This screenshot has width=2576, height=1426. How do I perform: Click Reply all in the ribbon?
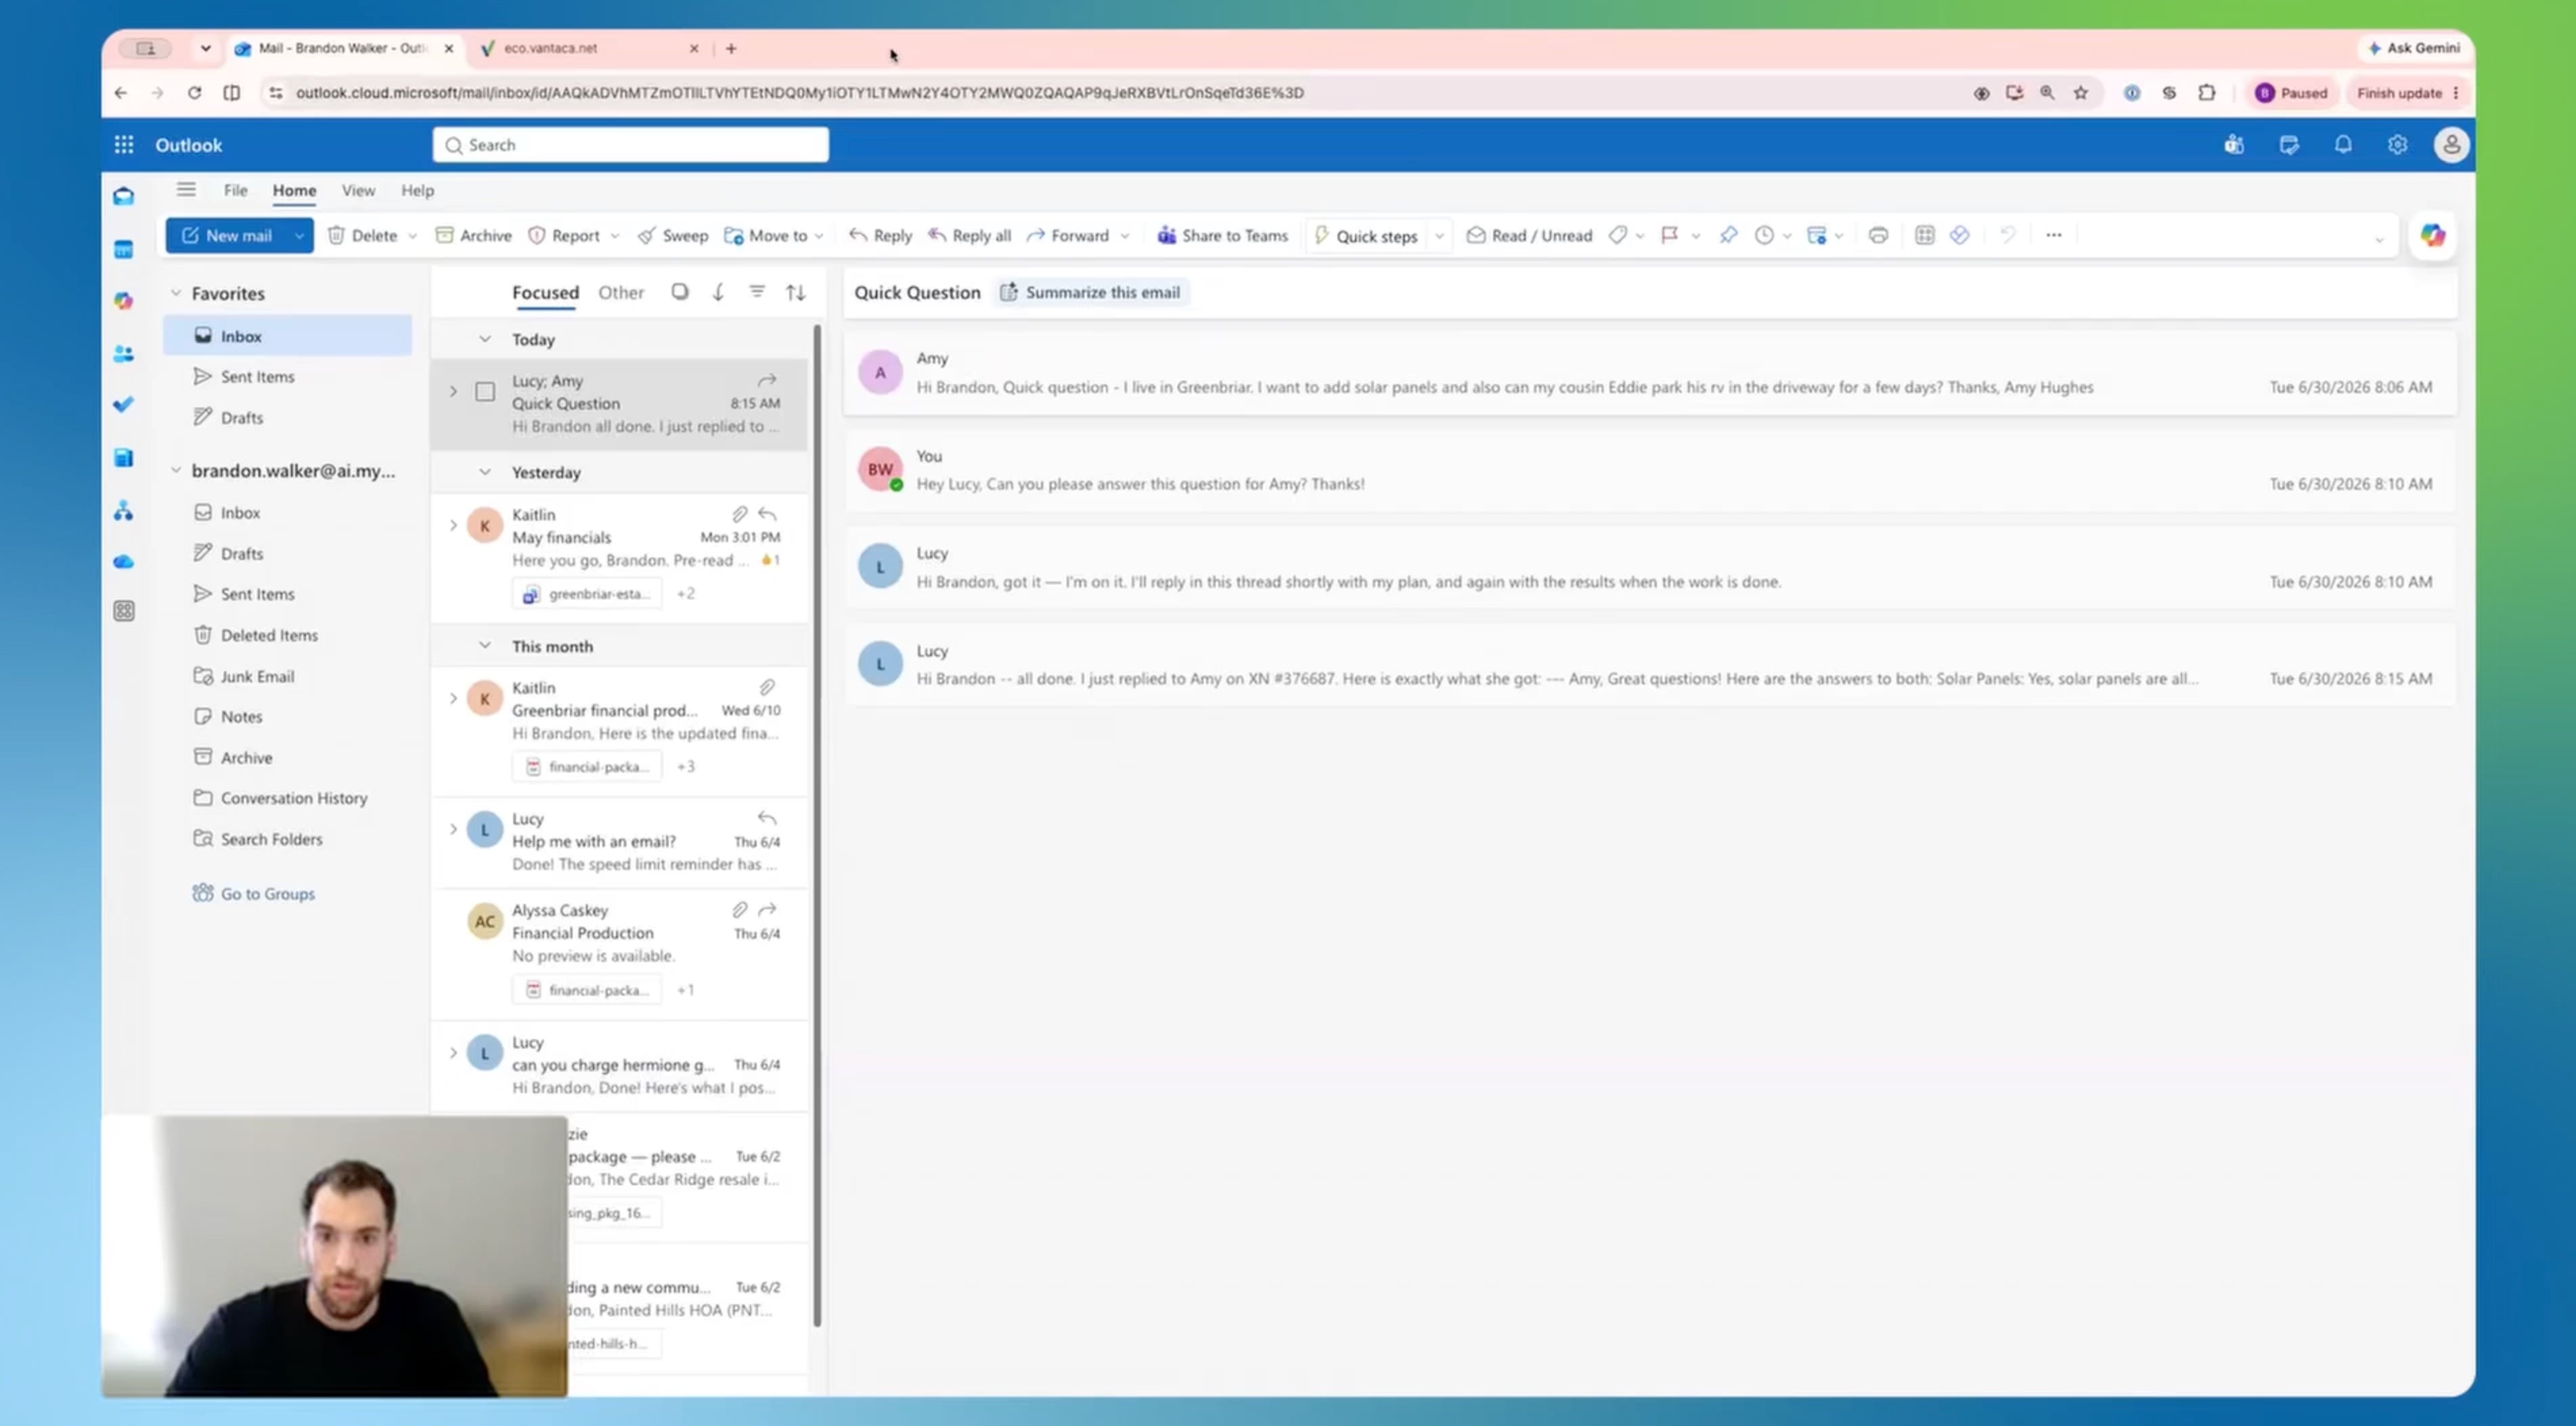(x=969, y=236)
